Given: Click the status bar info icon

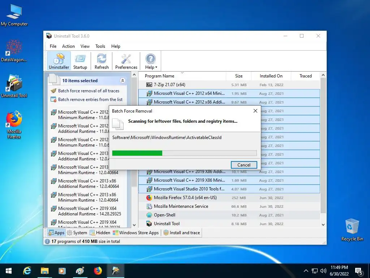Looking at the screenshot, I should tap(47, 241).
